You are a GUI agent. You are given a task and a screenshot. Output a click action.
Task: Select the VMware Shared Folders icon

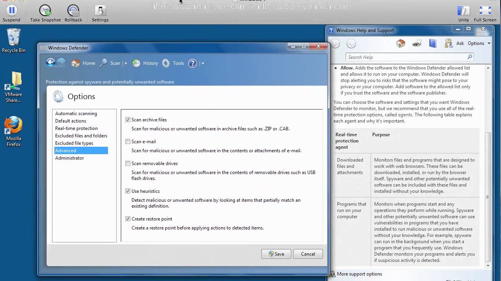13,87
